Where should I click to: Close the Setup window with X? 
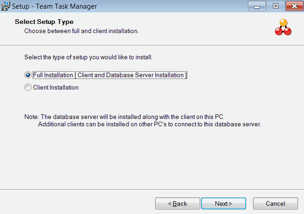293,6
